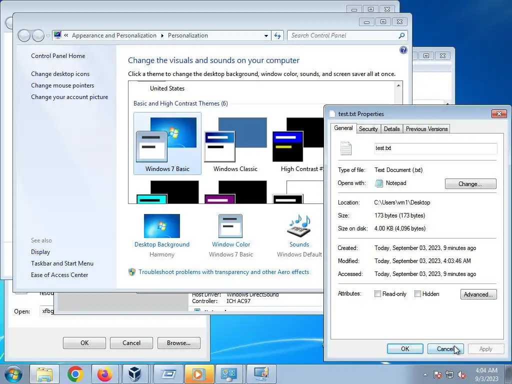Open Change your account picture
This screenshot has width=512, height=384.
point(69,97)
